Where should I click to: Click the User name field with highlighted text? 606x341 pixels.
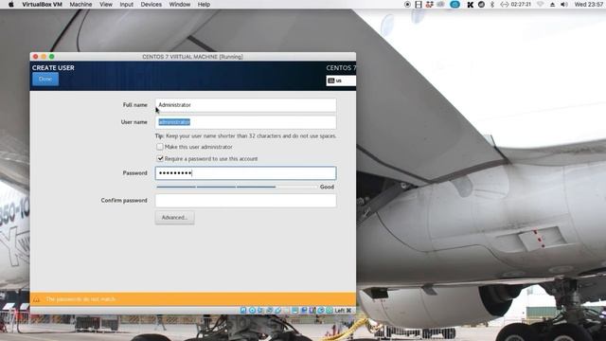click(x=246, y=122)
